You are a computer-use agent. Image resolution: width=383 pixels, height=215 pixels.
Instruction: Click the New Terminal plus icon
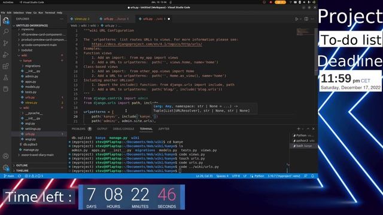click(298, 129)
